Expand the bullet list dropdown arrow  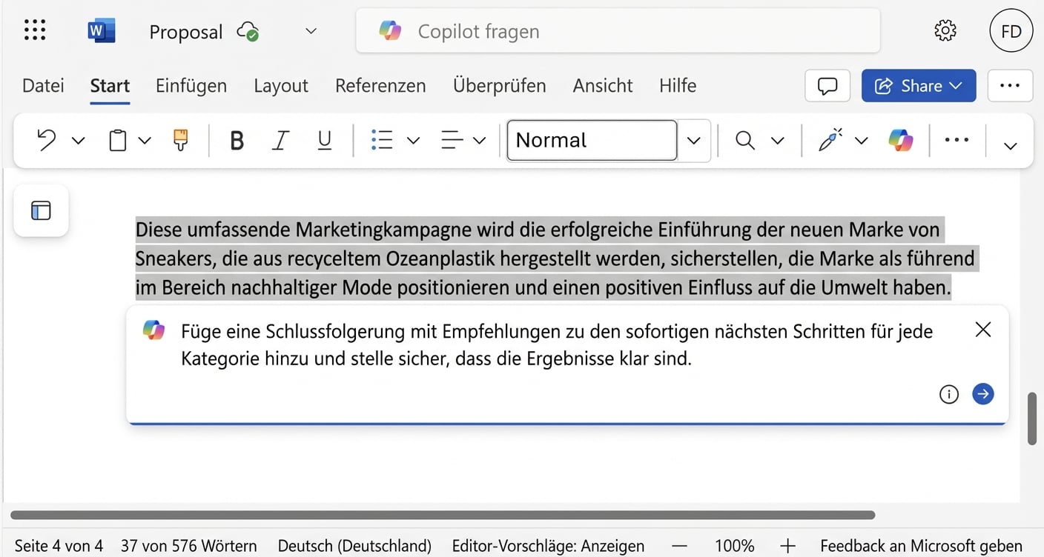(x=413, y=140)
